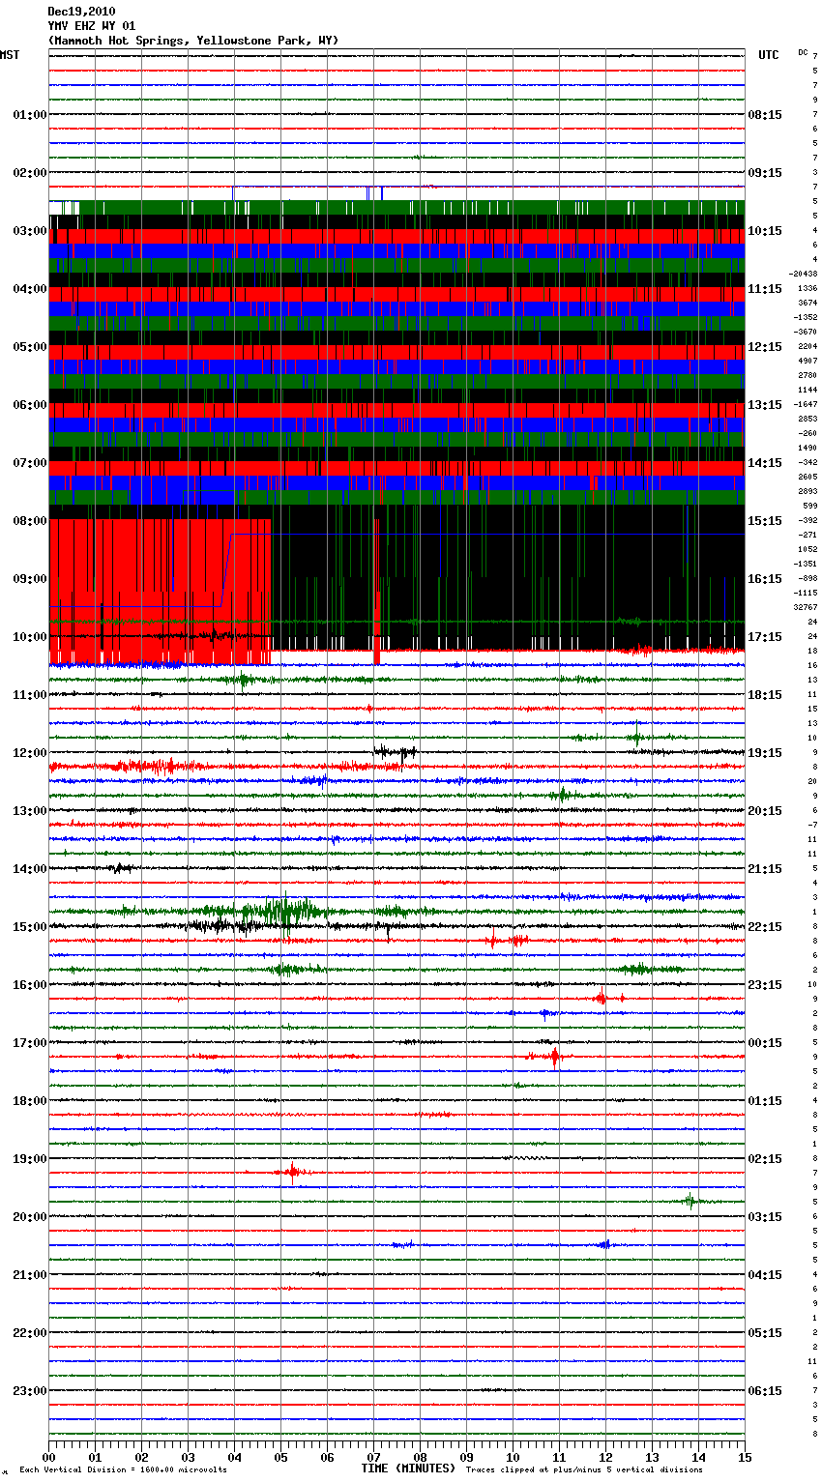Viewport: 822px width, 1483px height.
Task: Select the 22:15 UTC time label
Action: [x=765, y=927]
